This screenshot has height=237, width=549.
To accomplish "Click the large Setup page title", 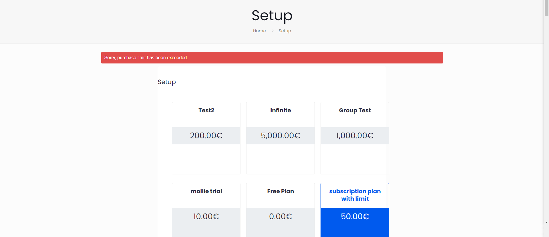I will (x=272, y=15).
